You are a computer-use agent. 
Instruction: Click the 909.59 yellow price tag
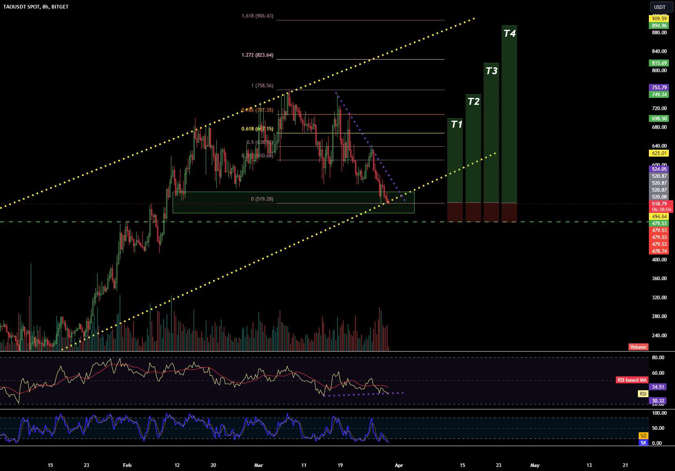[x=659, y=19]
